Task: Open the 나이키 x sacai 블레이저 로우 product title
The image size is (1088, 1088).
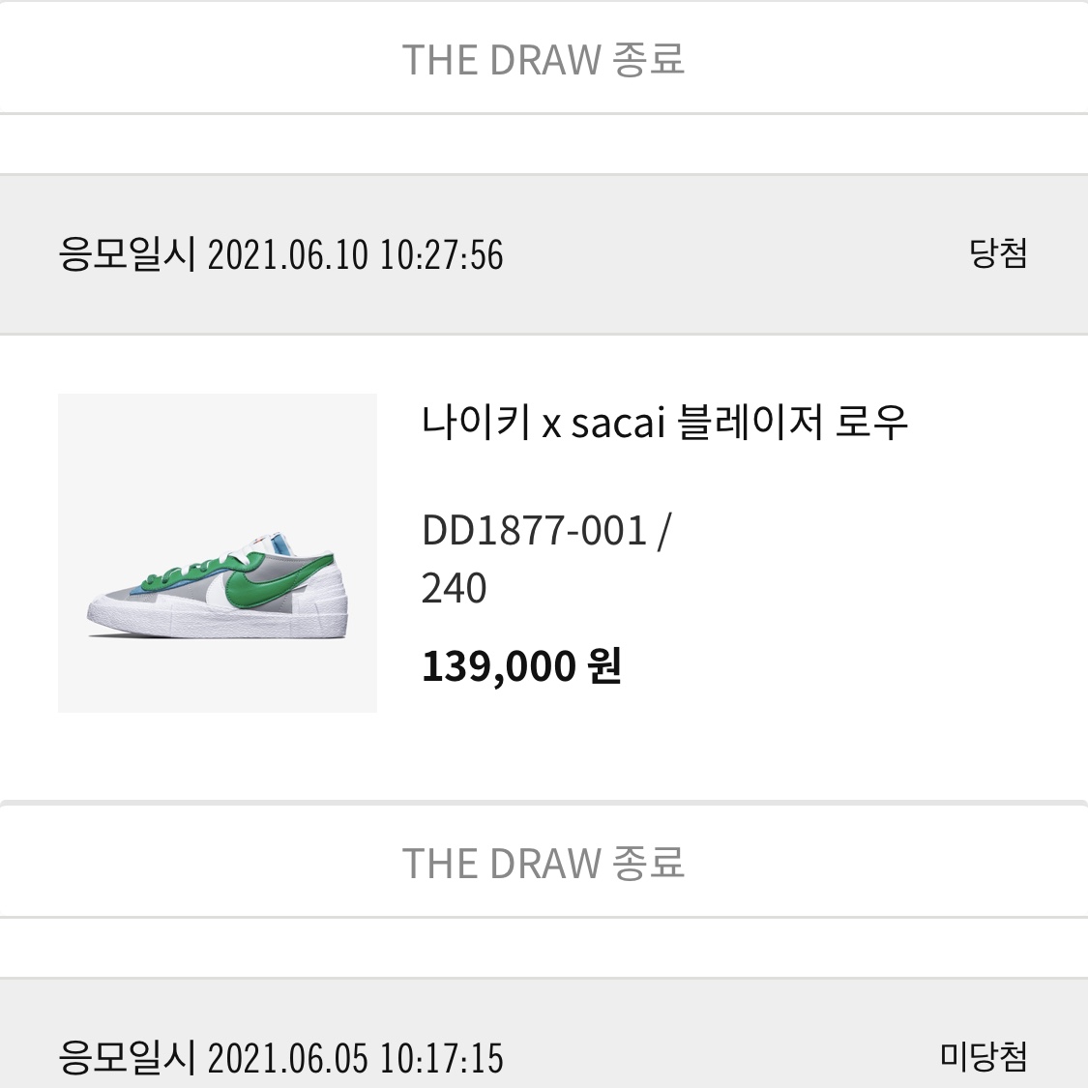Action: (x=664, y=422)
